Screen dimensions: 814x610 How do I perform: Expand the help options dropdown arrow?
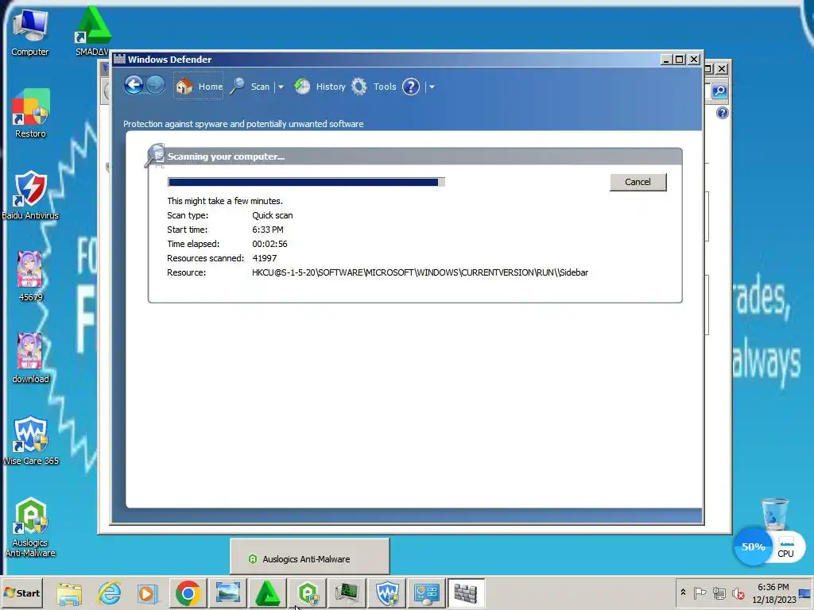432,87
